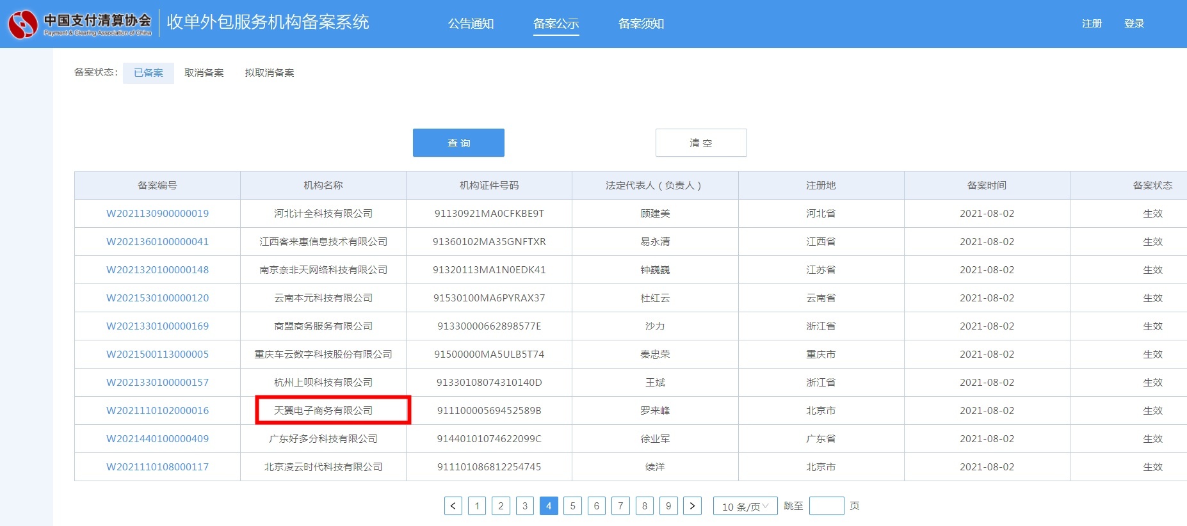The width and height of the screenshot is (1187, 526).
Task: Open record W2021330100000169
Action: coord(157,326)
